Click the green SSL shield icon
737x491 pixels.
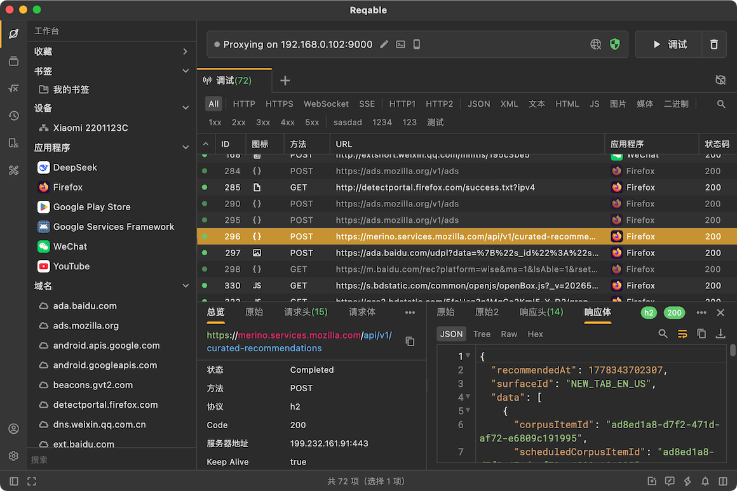(x=614, y=44)
